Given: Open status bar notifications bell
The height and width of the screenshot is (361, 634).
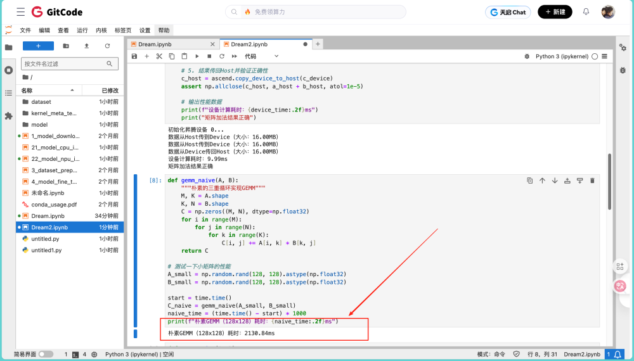Looking at the screenshot, I should (x=618, y=354).
